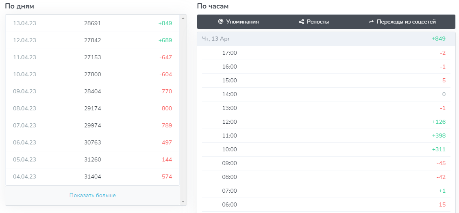Click the 11:00 hourly row
The height and width of the screenshot is (213, 459).
coord(326,136)
